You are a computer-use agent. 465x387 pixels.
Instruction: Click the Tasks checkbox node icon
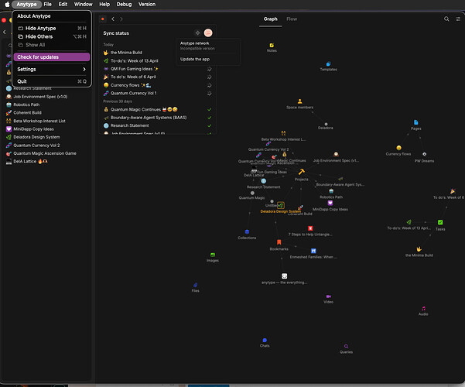(440, 222)
